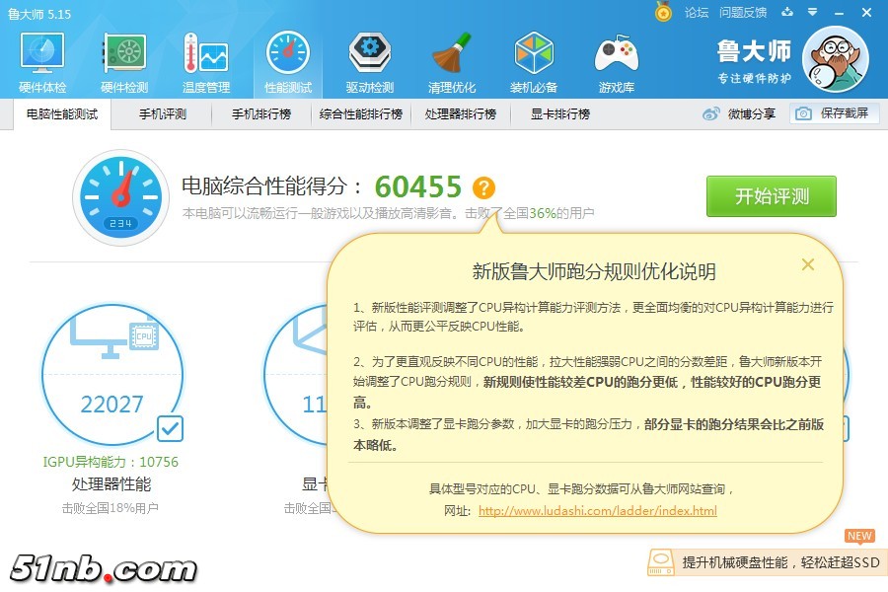Switch to 手机排行榜 tab
The width and height of the screenshot is (888, 592).
click(x=261, y=113)
